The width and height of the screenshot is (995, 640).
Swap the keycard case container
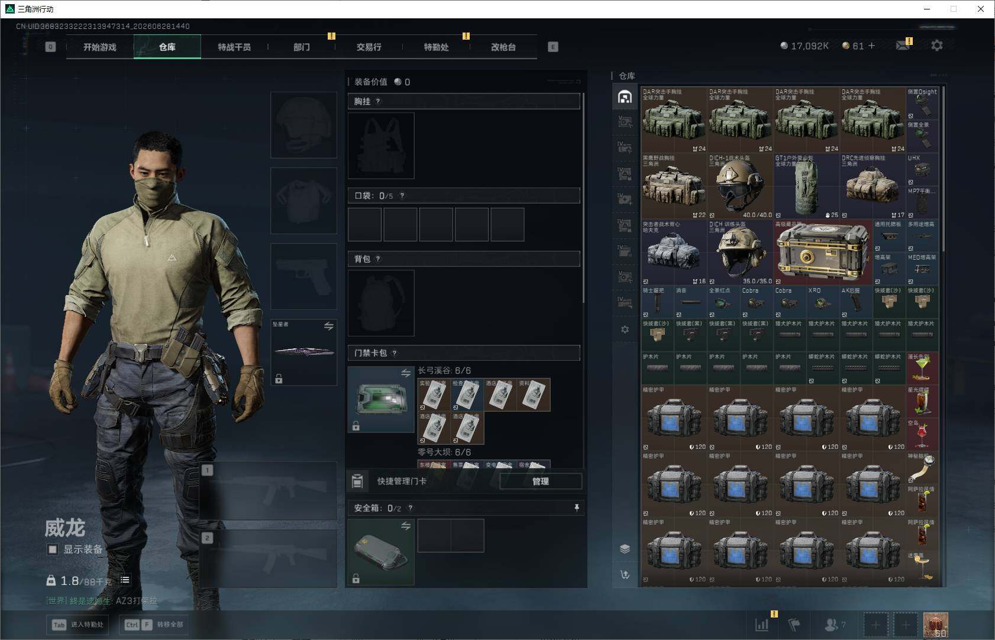tap(406, 373)
